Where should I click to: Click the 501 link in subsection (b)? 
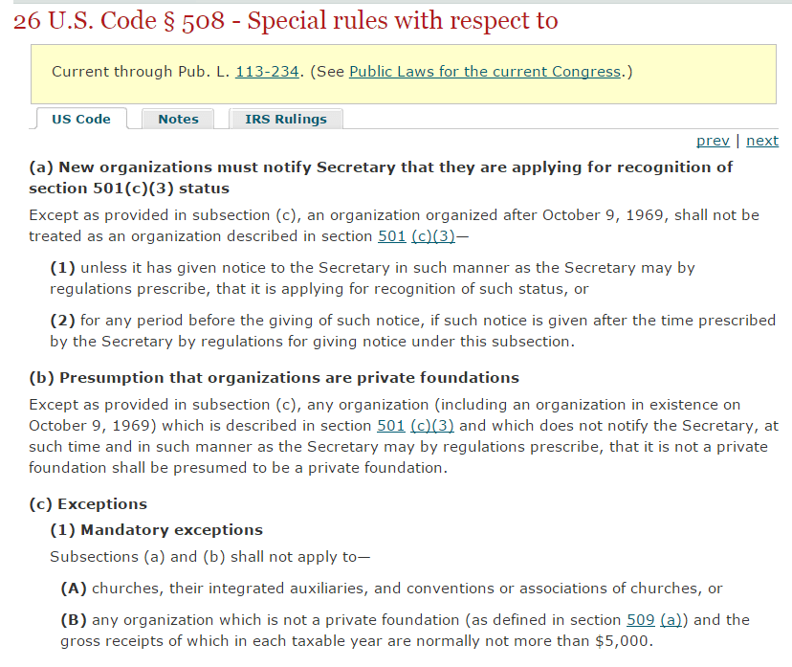click(x=391, y=426)
